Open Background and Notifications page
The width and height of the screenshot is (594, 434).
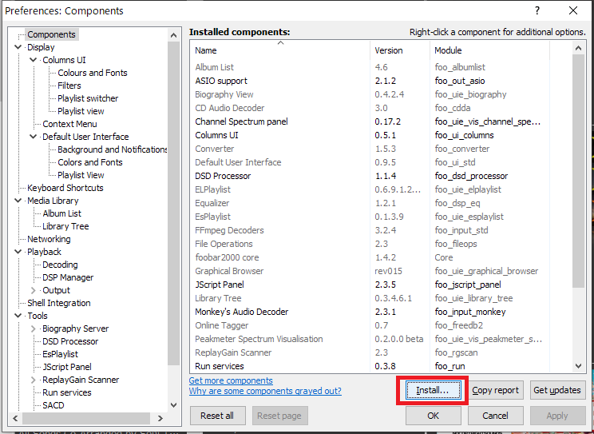(x=112, y=149)
